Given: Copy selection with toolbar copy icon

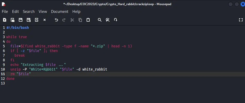Looking at the screenshot, I should tap(80, 20).
